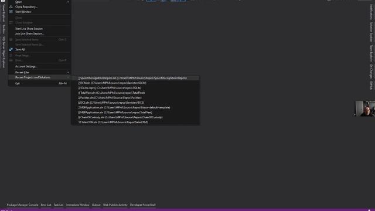Open recent solution TotalFleet.sln
Screen dimensions: 375x211
point(135,93)
